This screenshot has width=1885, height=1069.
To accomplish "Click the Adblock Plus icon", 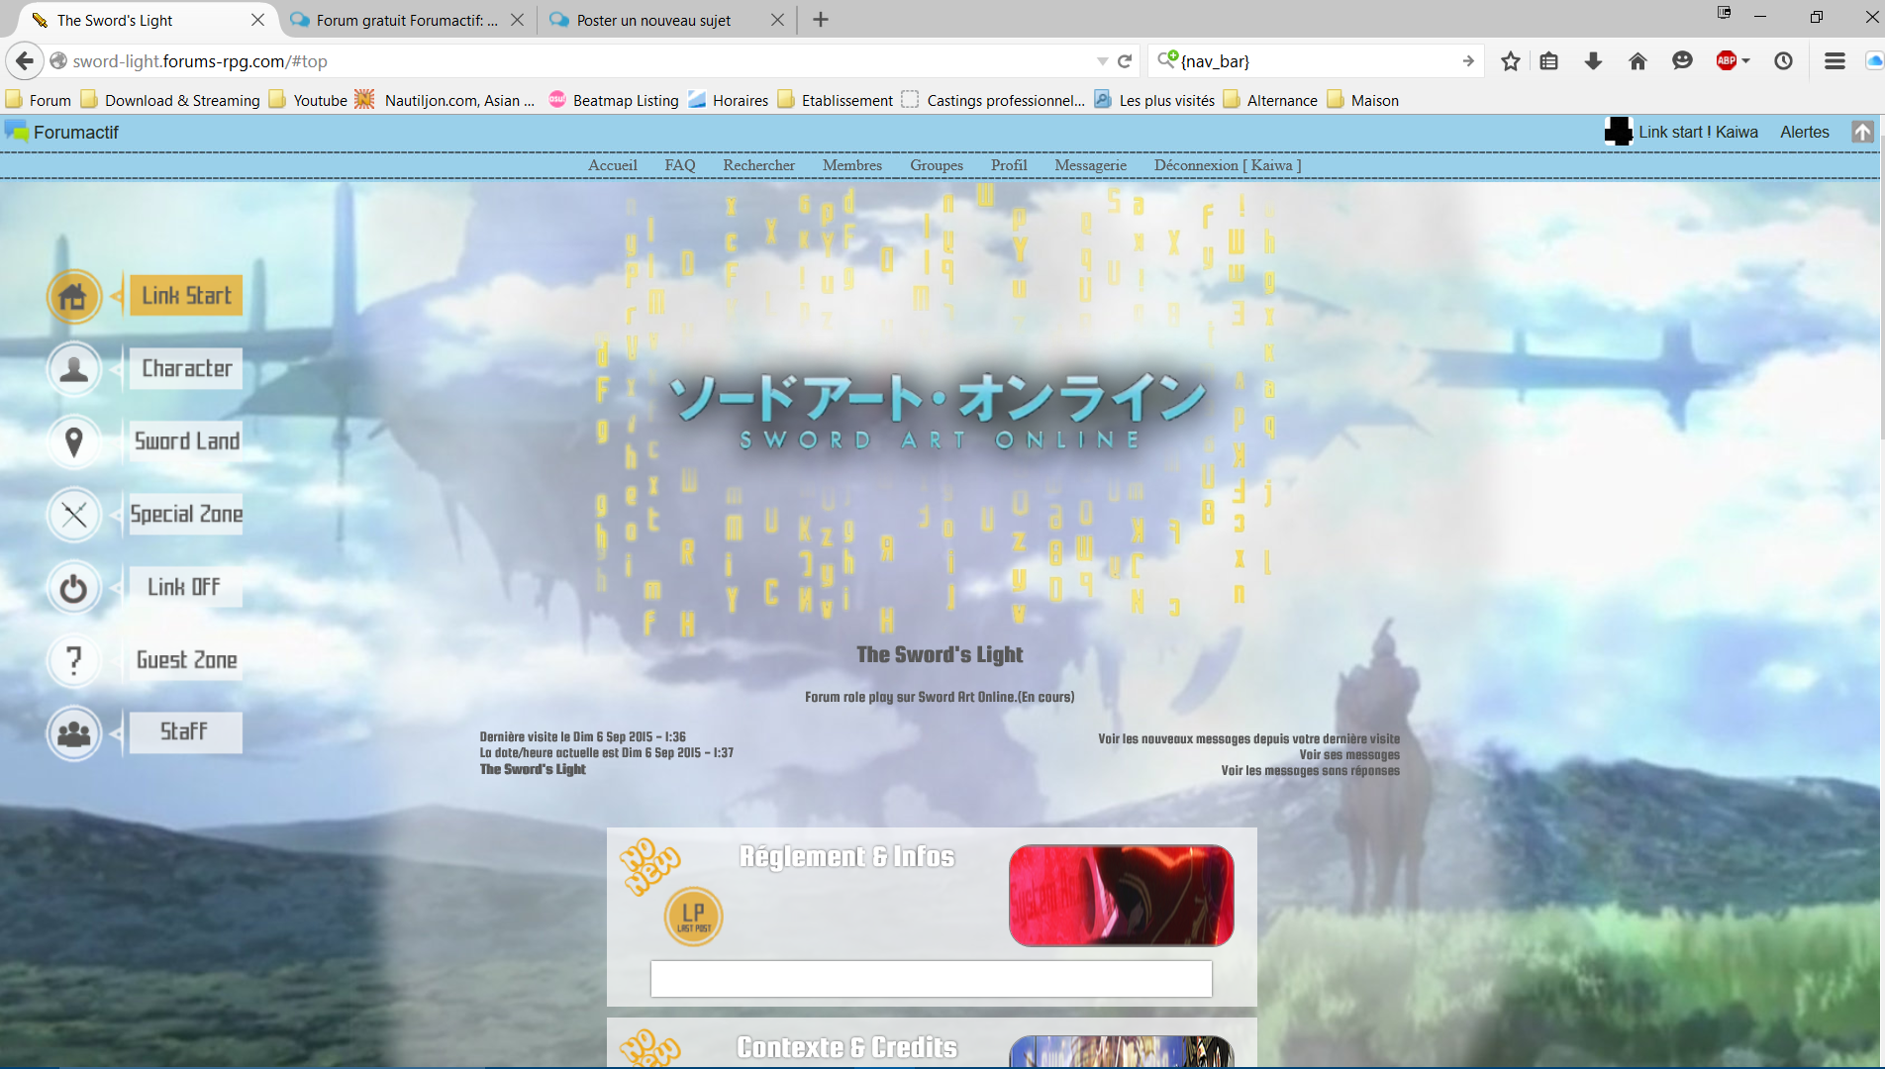I will coord(1727,61).
